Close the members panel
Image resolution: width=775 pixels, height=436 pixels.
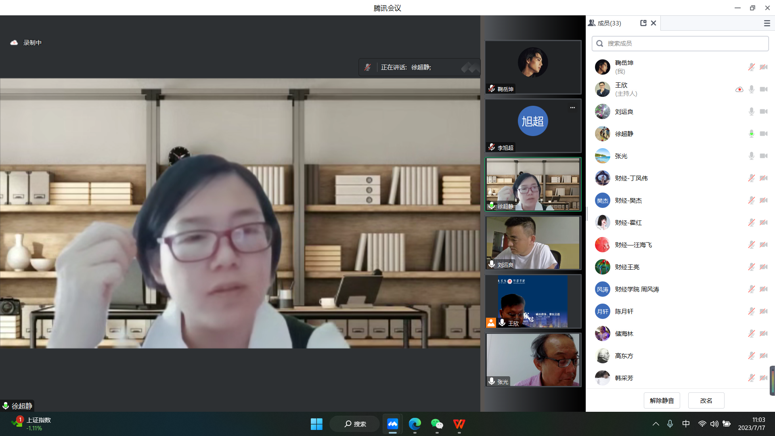[x=654, y=23]
